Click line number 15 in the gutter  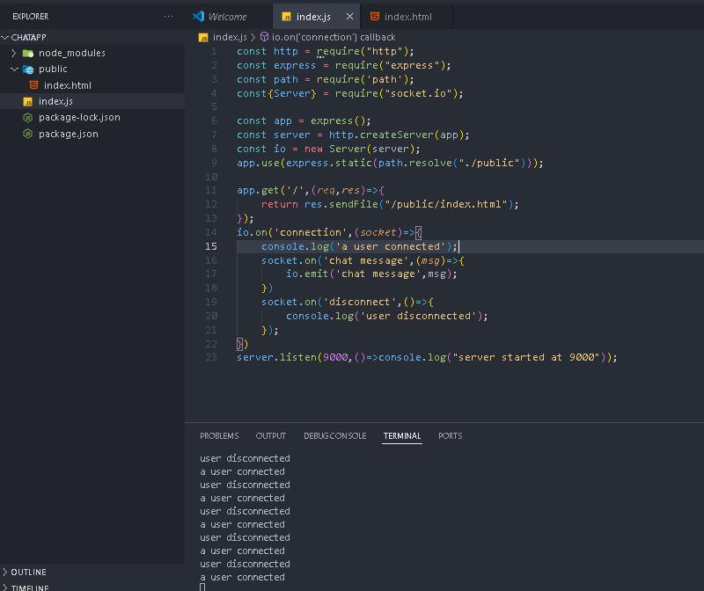click(211, 246)
